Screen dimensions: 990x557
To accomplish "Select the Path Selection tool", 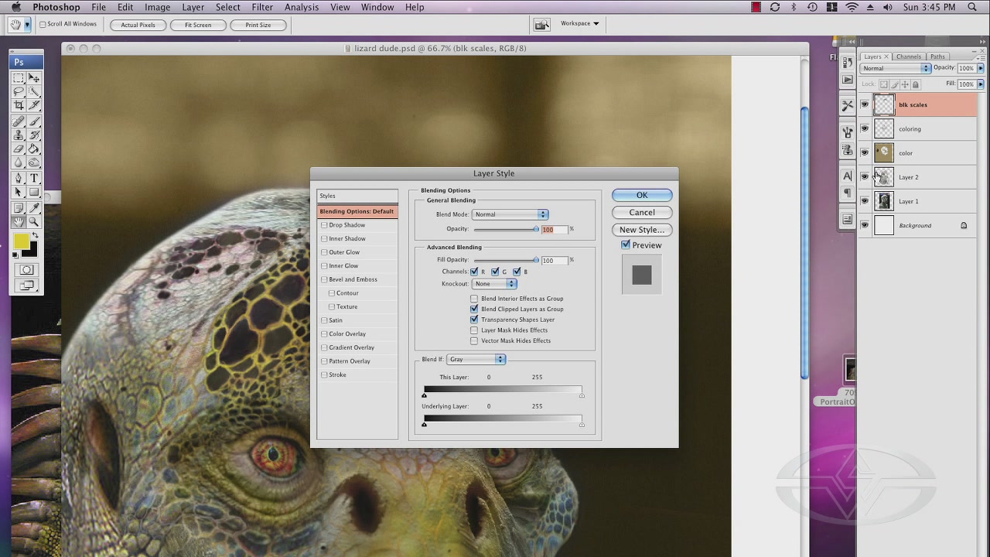I will pyautogui.click(x=19, y=193).
